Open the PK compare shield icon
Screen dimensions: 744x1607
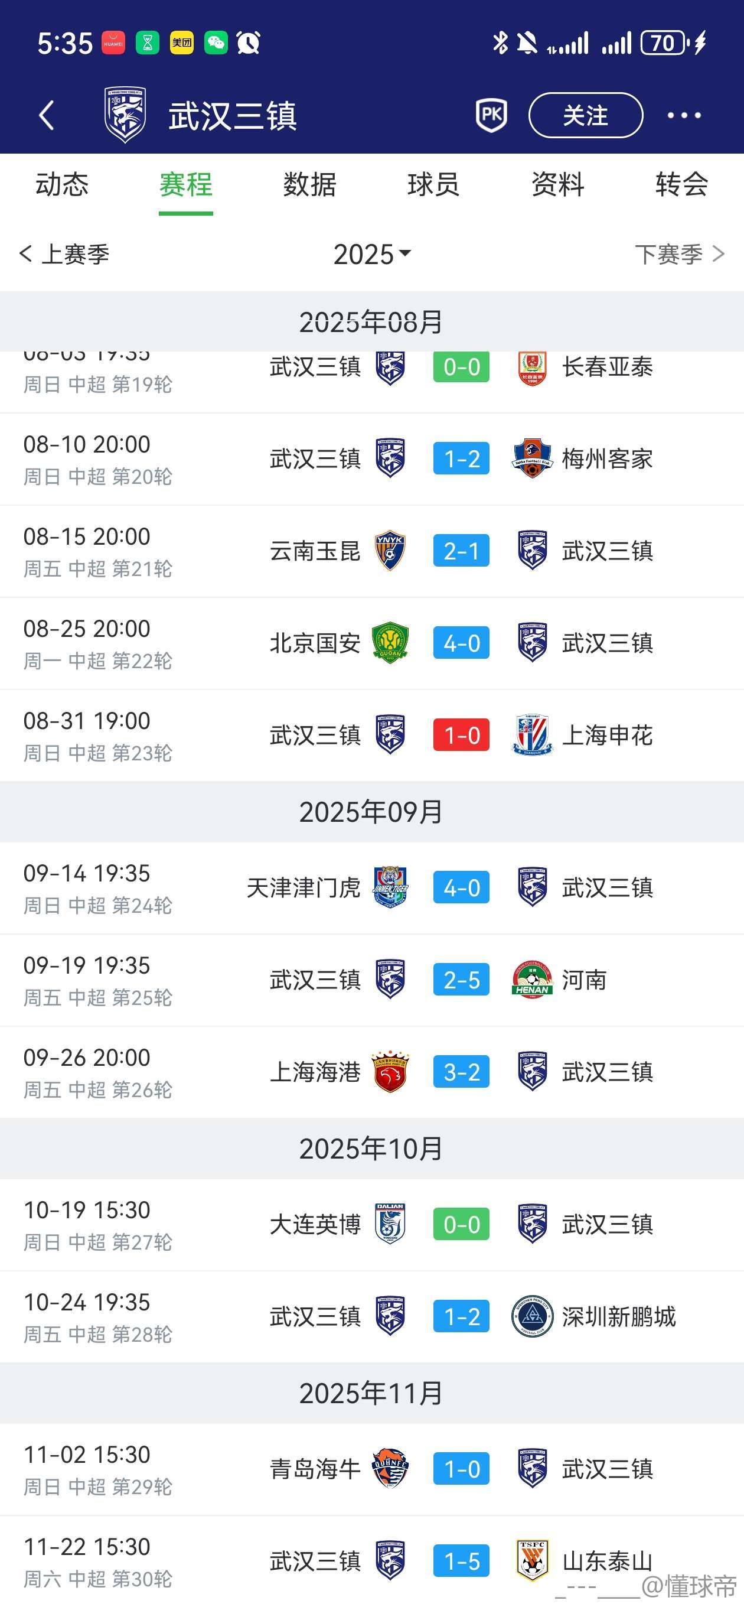pyautogui.click(x=491, y=115)
